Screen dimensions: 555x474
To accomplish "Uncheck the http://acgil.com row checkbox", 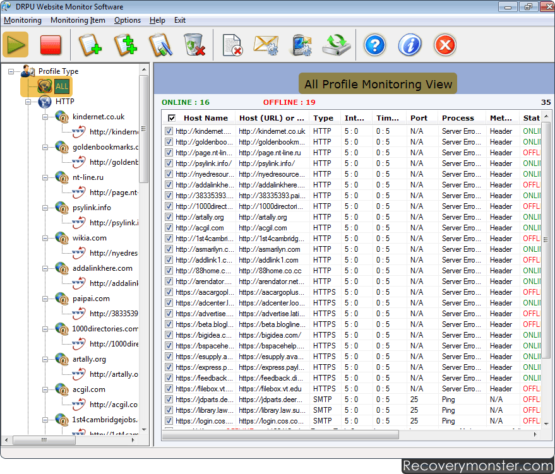I will [x=169, y=228].
